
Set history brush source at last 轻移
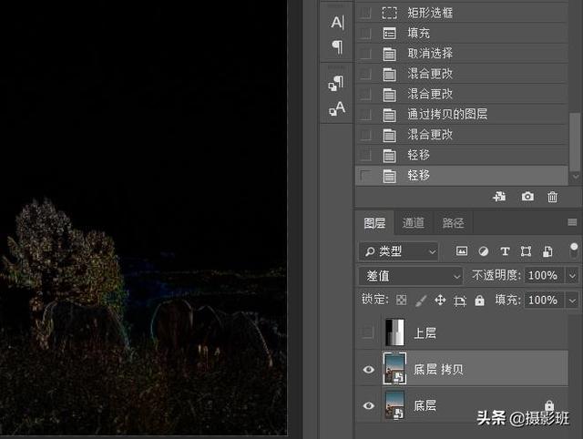pyautogui.click(x=366, y=176)
